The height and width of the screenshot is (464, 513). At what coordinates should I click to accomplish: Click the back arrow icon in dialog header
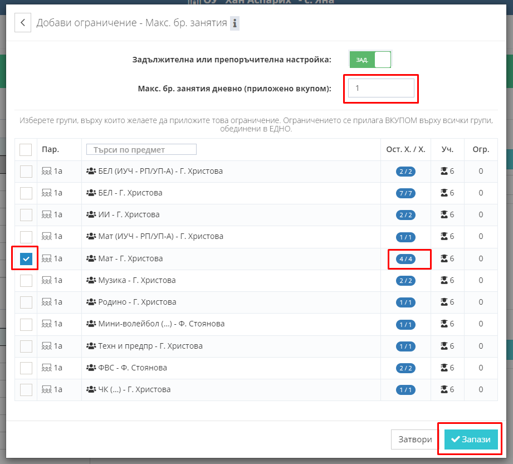[x=23, y=23]
